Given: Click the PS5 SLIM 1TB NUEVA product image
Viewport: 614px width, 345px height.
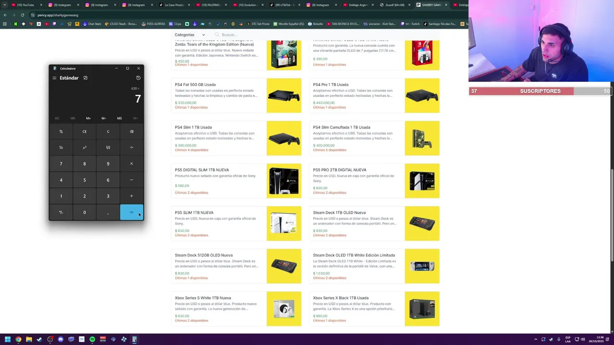Looking at the screenshot, I should pos(284,224).
